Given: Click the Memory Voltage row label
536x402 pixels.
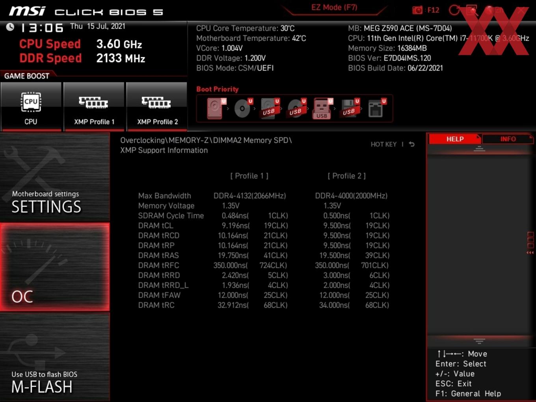Looking at the screenshot, I should click(166, 206).
